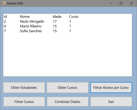Maximize the Usando LINQ window
Image resolution: width=137 pixels, height=110 pixels.
(x=121, y=3)
